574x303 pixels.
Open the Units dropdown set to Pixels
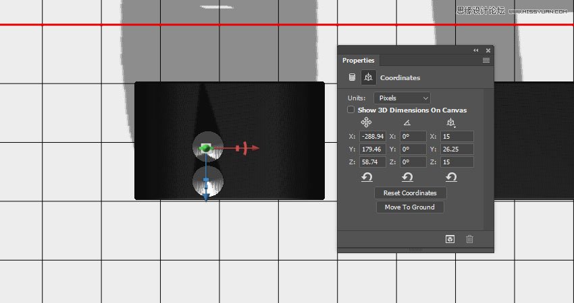point(402,98)
